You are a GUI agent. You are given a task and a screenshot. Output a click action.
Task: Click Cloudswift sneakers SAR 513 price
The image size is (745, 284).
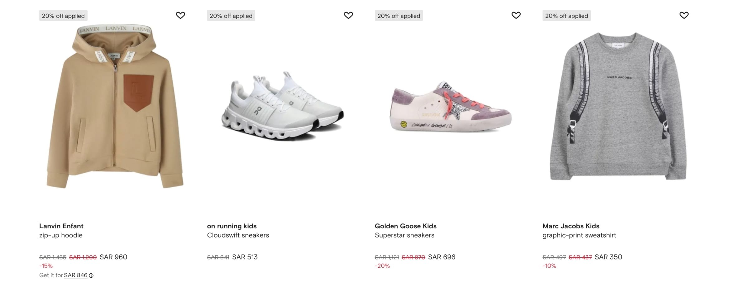[245, 257]
